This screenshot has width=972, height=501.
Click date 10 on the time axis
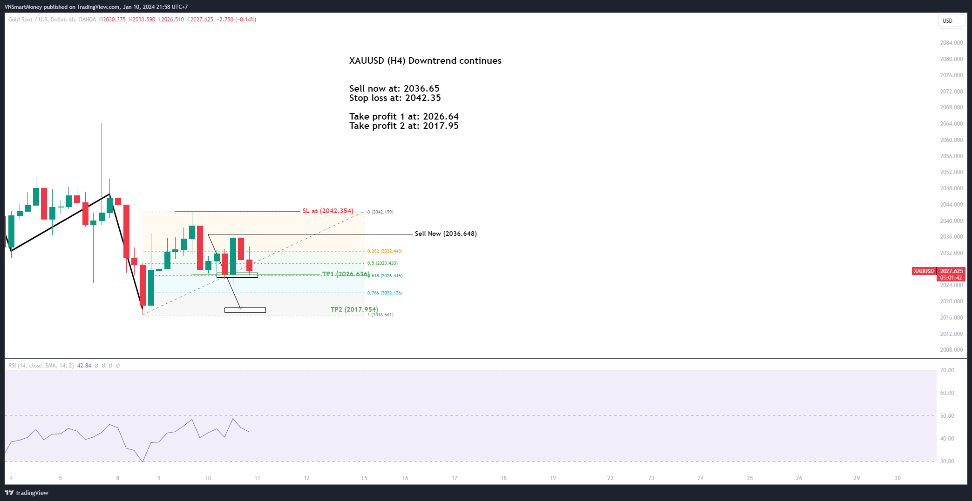[x=208, y=478]
